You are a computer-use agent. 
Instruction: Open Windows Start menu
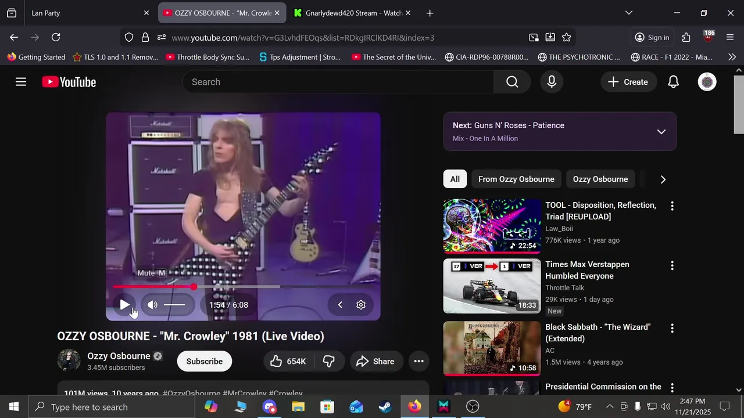click(14, 407)
